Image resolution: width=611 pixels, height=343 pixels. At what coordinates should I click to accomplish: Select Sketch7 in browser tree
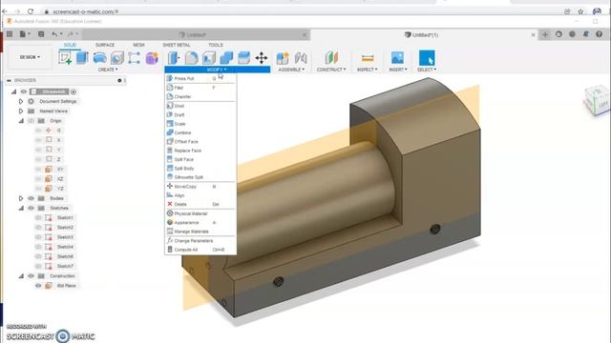point(65,267)
